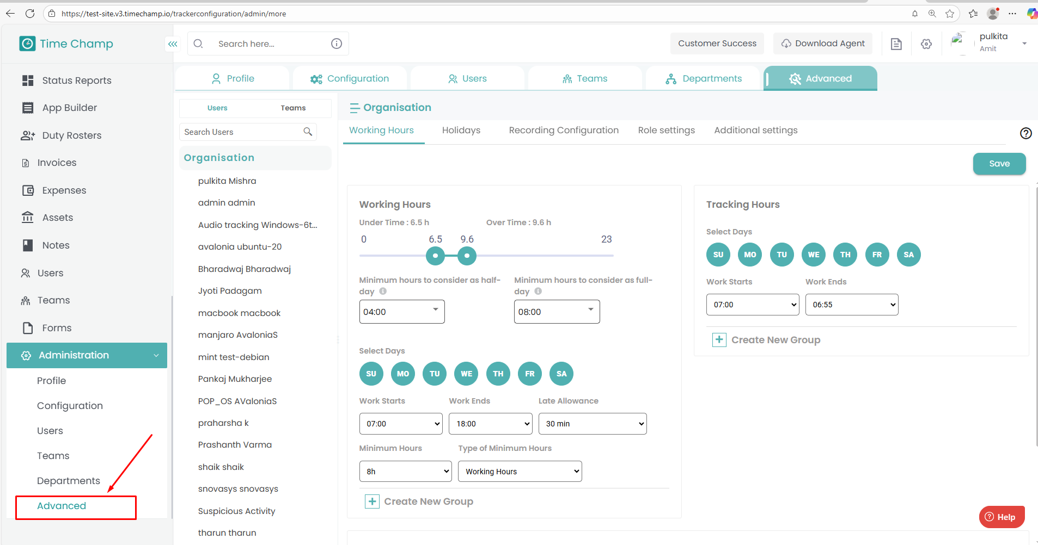Open Late Allowance dropdown
This screenshot has width=1038, height=545.
pyautogui.click(x=592, y=424)
